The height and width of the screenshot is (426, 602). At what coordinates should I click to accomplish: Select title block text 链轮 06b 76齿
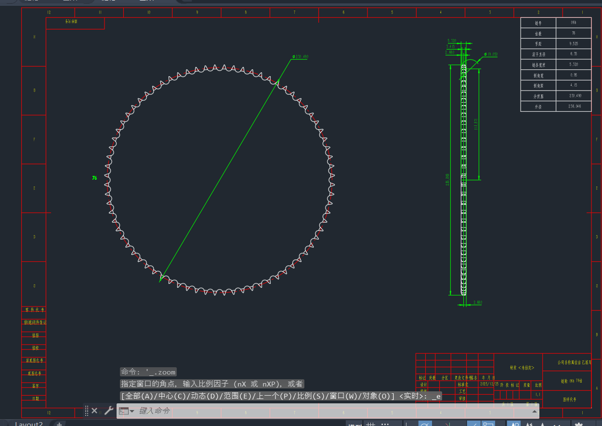pyautogui.click(x=572, y=381)
